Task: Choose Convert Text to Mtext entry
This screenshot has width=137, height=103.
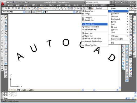Action: (x=95, y=27)
